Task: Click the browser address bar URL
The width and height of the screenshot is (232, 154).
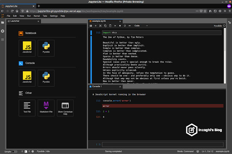Action: [x=76, y=11]
